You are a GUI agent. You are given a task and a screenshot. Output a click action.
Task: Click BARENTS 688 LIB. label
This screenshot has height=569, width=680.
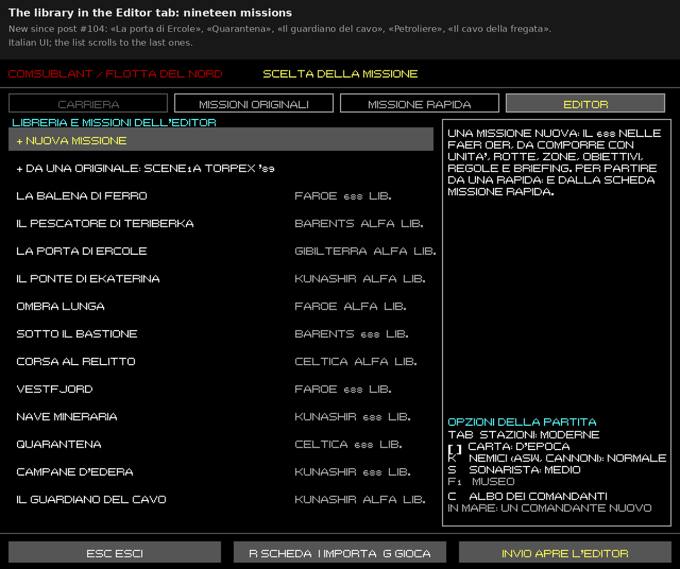[351, 334]
